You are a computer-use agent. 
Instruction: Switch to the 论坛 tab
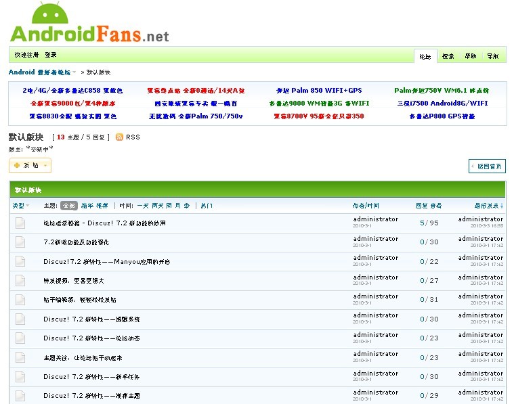coord(425,56)
